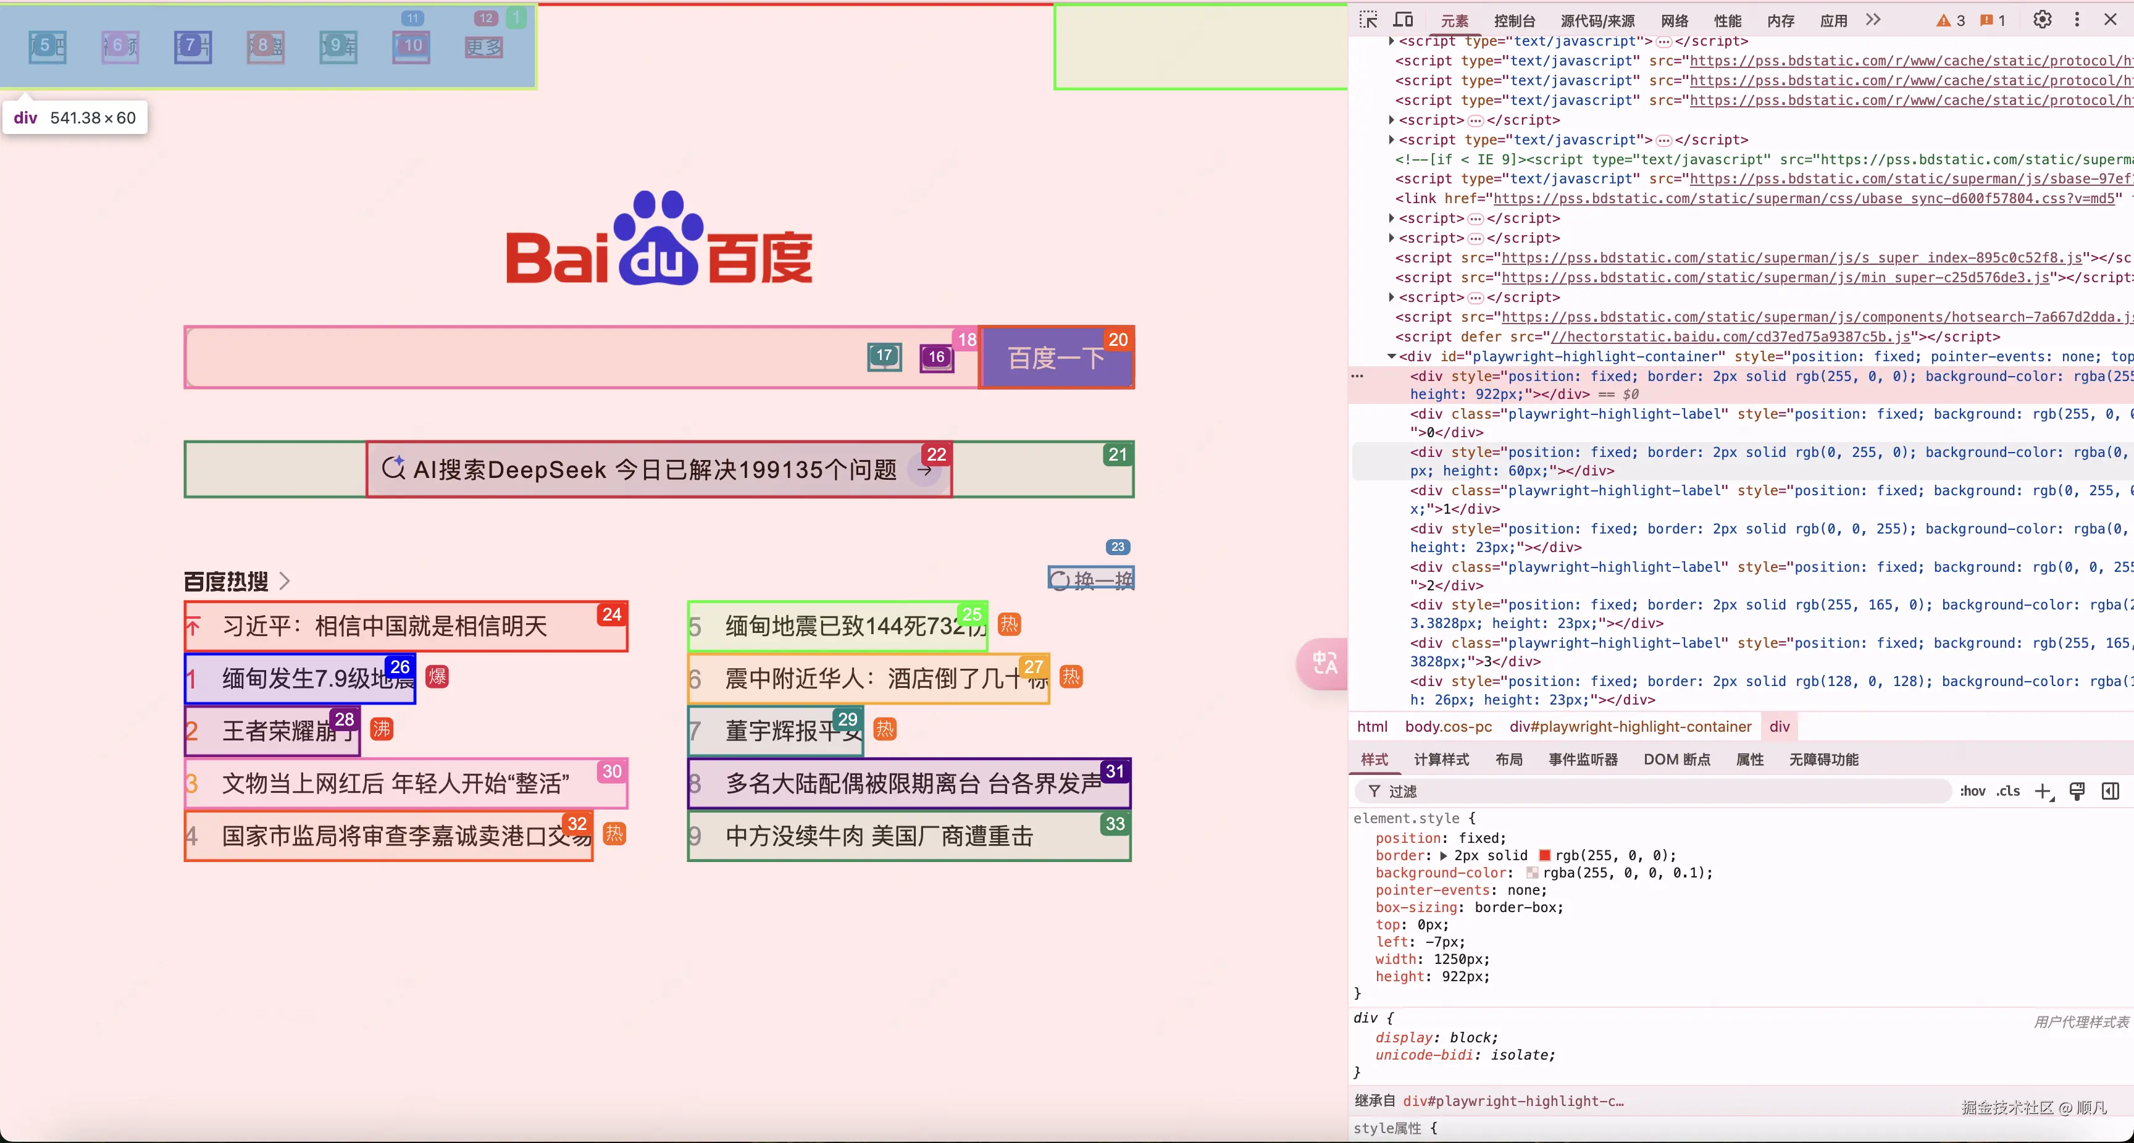Toggle :hov element state panel
The image size is (2134, 1143).
pyautogui.click(x=1972, y=792)
